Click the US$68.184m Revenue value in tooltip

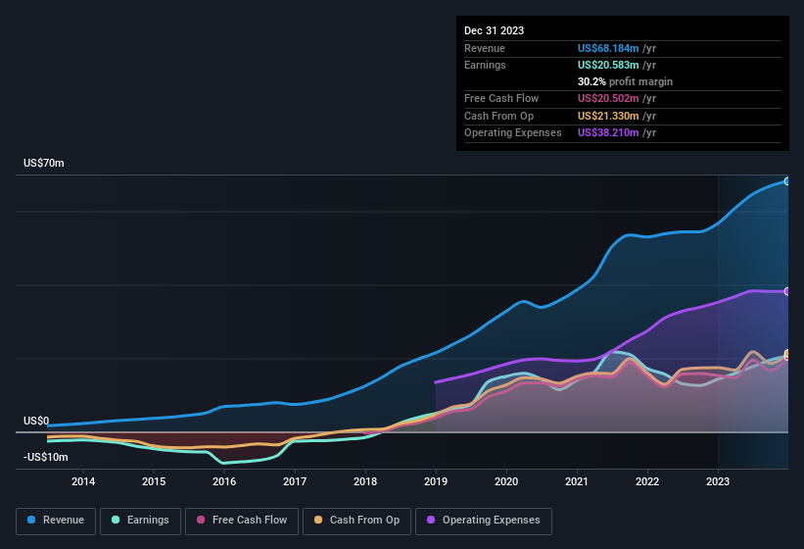(x=608, y=48)
